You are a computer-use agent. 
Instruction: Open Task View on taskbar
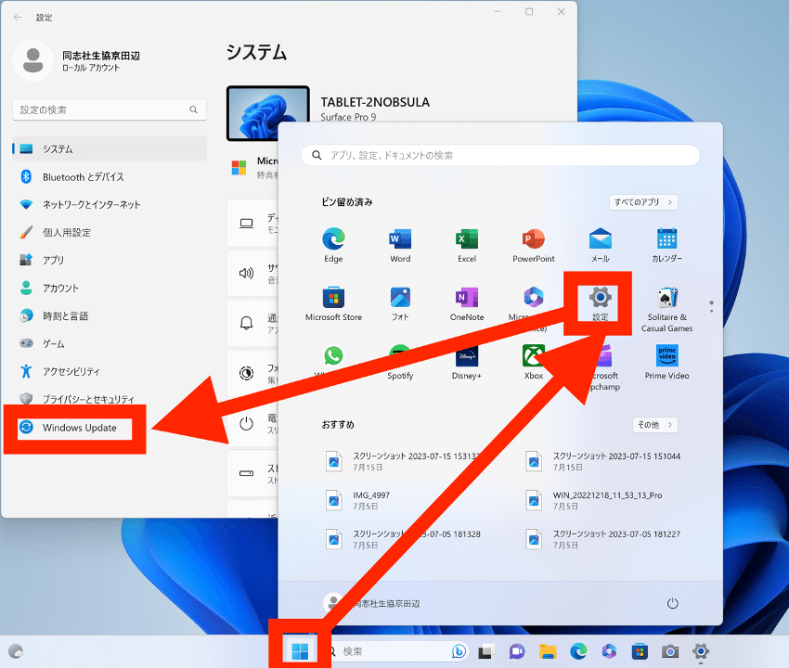(x=486, y=651)
